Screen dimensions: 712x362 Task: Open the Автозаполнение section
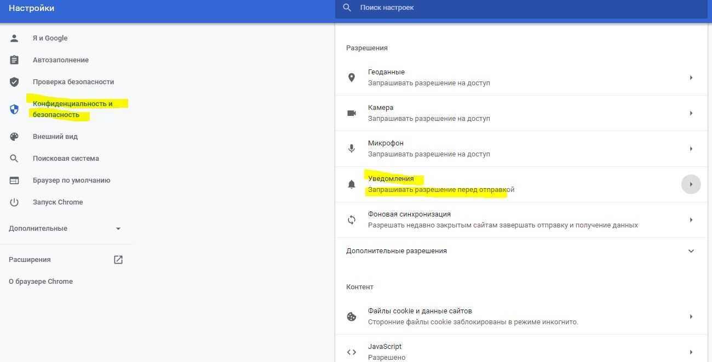[61, 60]
